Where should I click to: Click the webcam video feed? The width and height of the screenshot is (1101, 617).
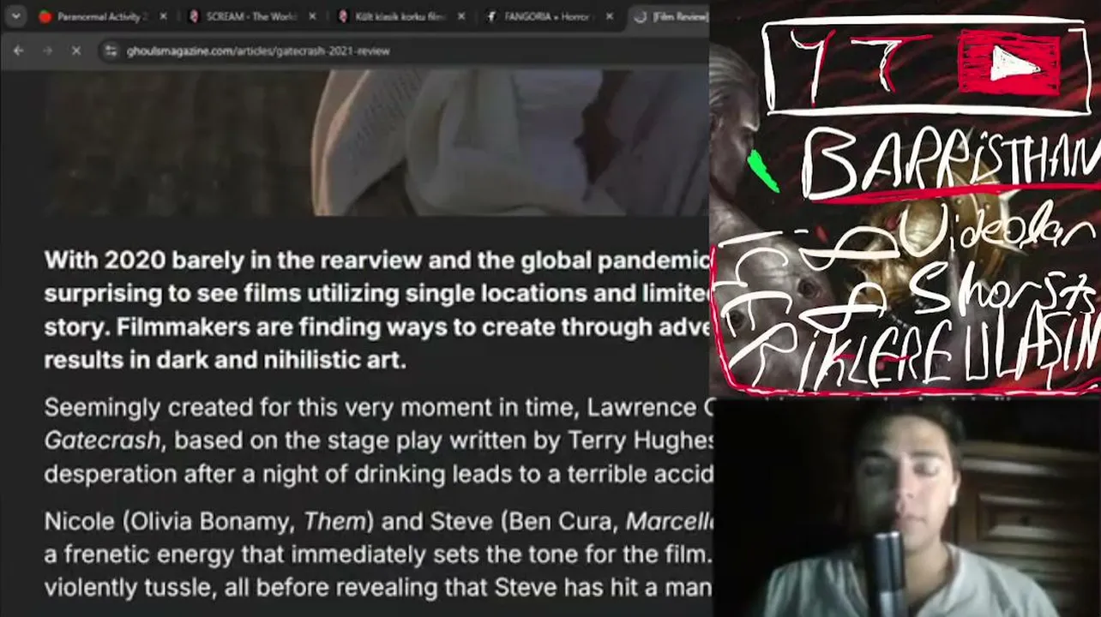pos(906,508)
